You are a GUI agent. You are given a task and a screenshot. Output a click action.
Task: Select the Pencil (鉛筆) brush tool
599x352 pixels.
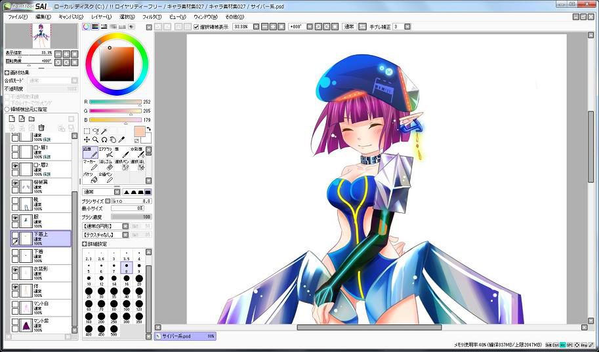pyautogui.click(x=90, y=152)
